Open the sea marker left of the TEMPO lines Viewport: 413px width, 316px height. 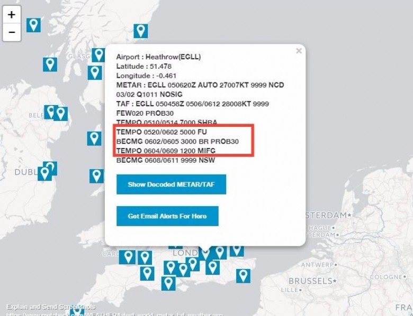tap(94, 138)
